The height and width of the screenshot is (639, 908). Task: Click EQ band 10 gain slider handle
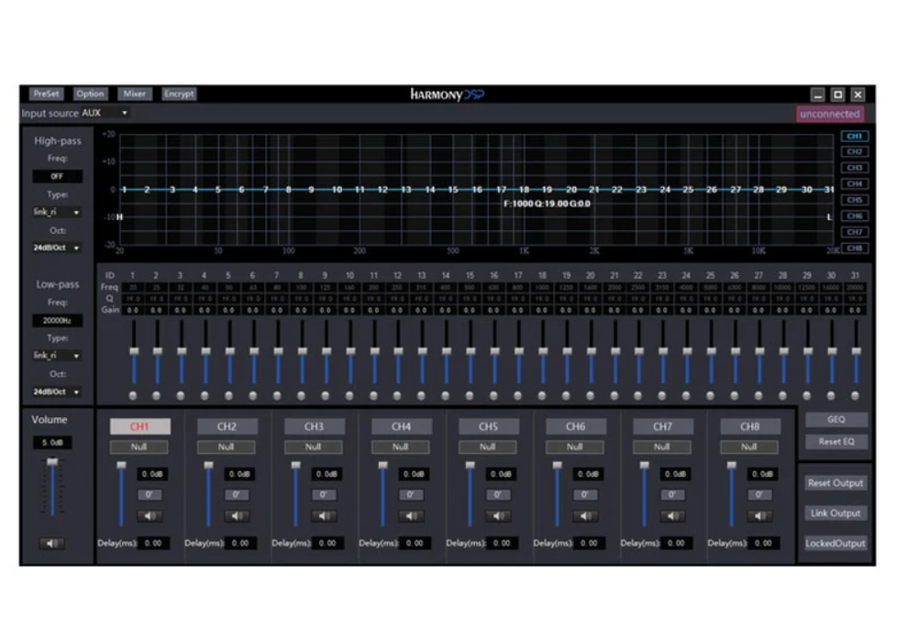[350, 351]
